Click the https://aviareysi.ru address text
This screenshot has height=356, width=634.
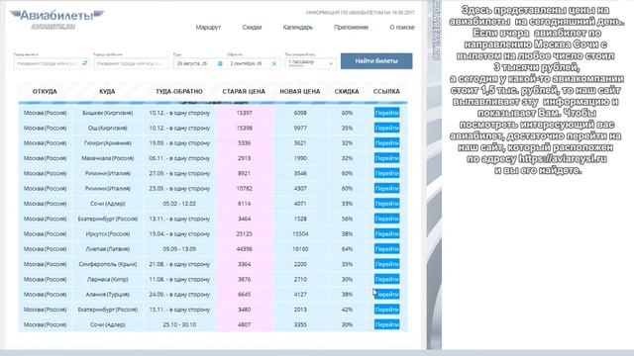tap(563, 158)
